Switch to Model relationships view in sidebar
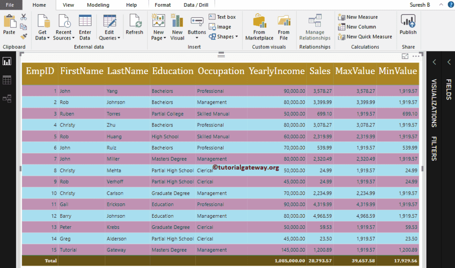The height and width of the screenshot is (268, 455). pos(7,99)
